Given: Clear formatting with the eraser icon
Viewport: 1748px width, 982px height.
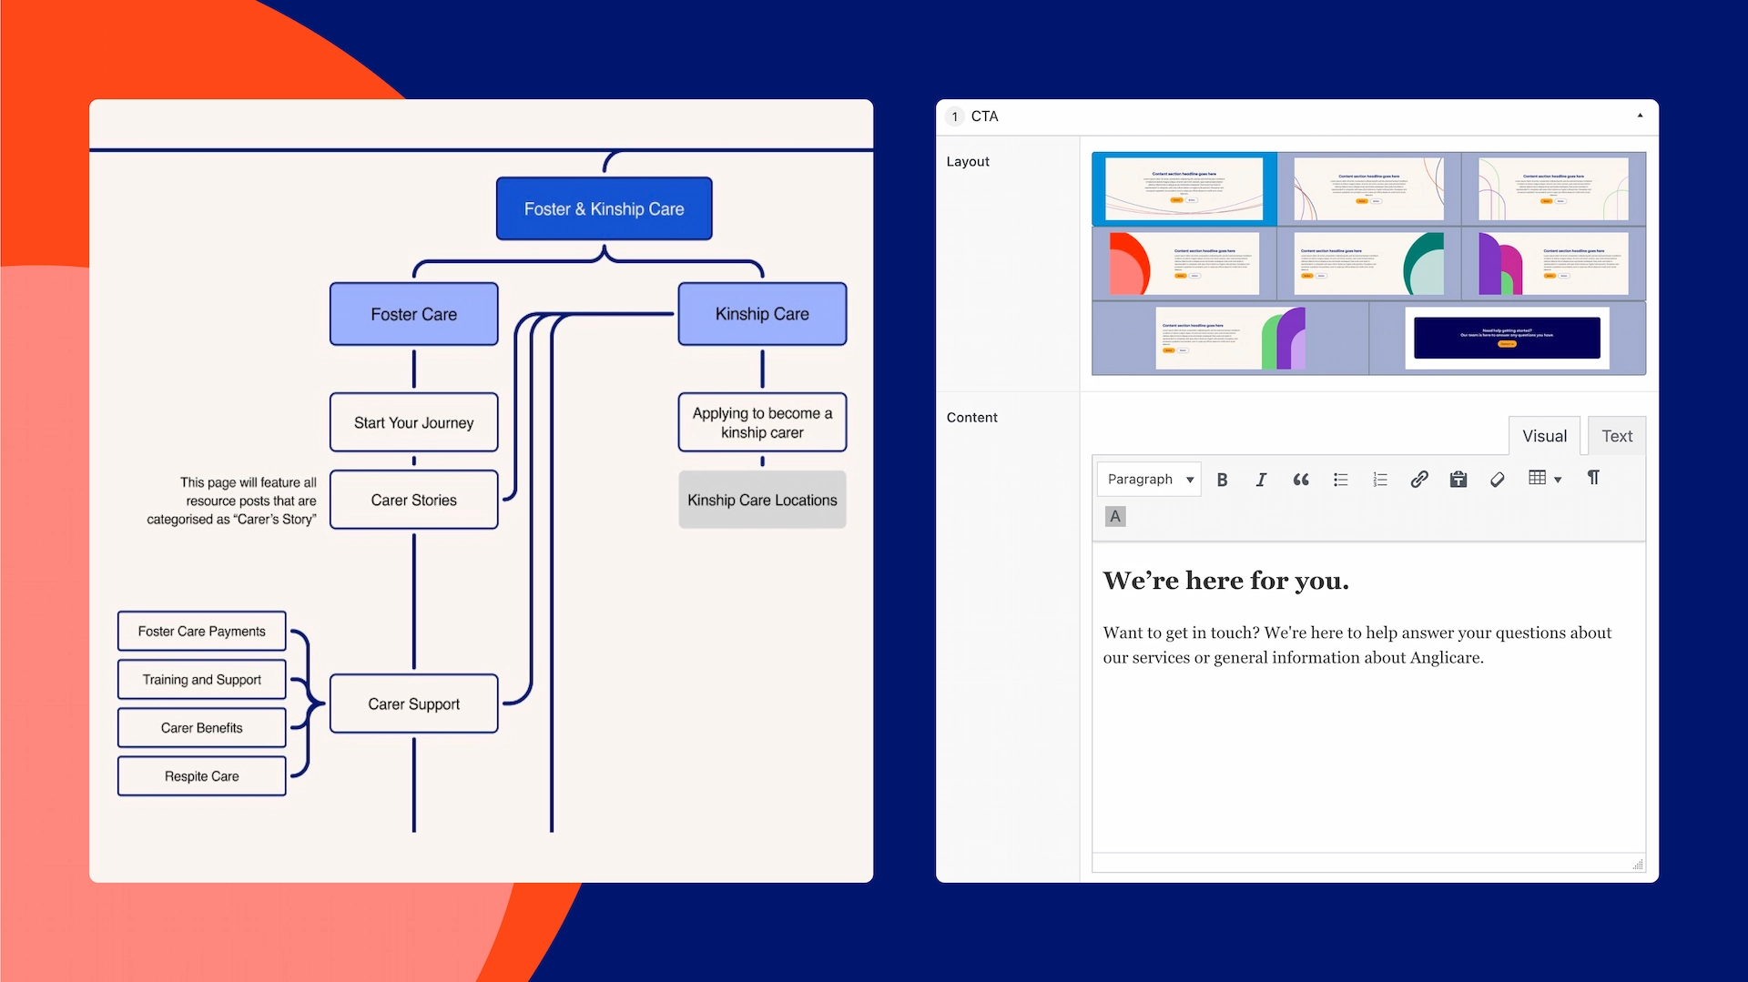Looking at the screenshot, I should point(1498,480).
